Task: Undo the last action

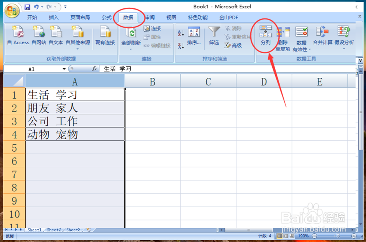Action: [x=36, y=7]
